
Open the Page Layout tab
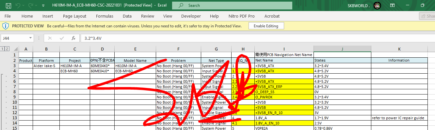[x=75, y=16]
